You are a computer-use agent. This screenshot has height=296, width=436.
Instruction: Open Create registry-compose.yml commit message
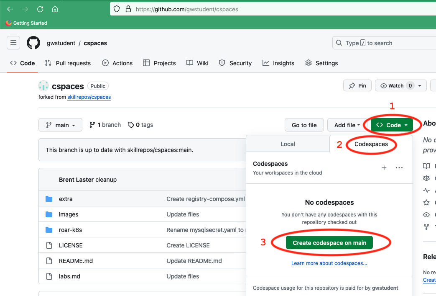point(206,199)
